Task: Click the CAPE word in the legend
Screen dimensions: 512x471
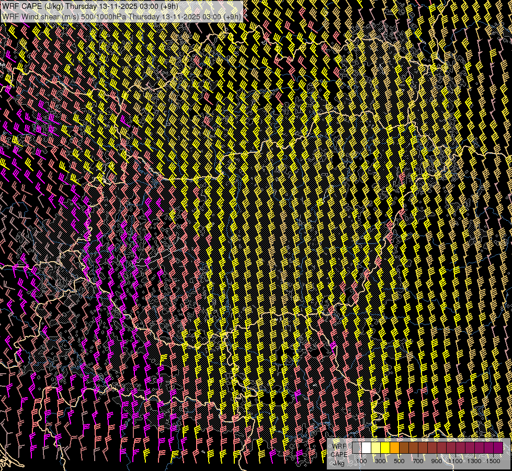Action: click(x=339, y=454)
